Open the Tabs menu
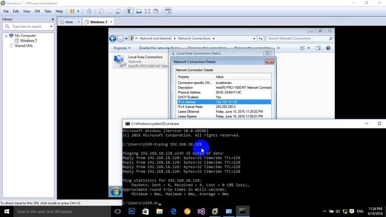The height and width of the screenshot is (217, 386). click(x=48, y=11)
